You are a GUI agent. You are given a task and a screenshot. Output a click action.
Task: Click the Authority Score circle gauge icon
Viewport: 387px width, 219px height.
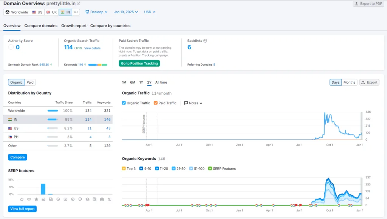11,47
